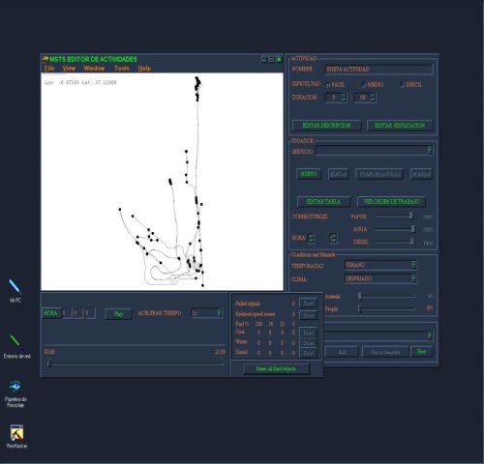Viewport: 484px width, 464px height.
Task: Click the HORA clock icon button
Action: click(333, 239)
